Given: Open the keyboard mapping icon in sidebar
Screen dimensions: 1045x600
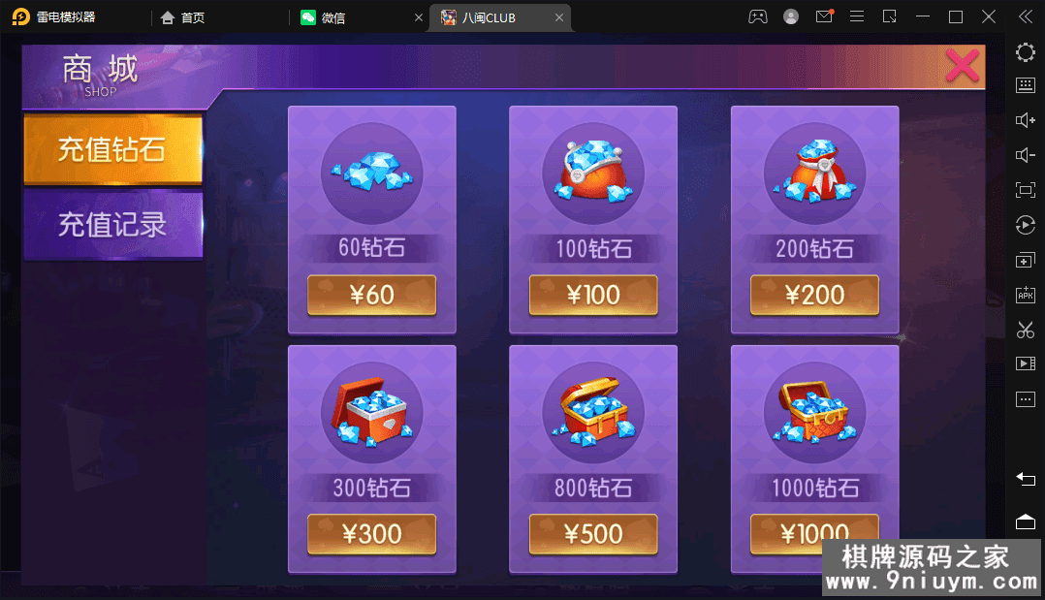Looking at the screenshot, I should [x=1025, y=85].
